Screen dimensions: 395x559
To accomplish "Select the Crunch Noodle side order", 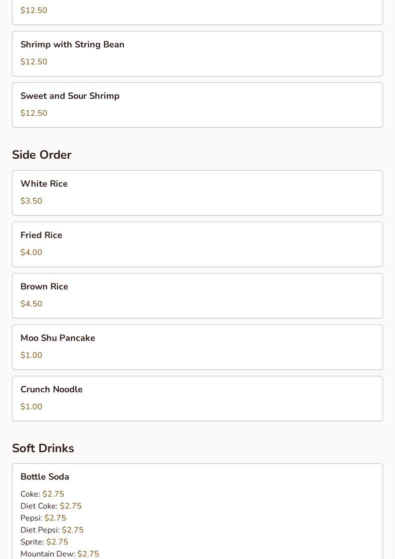I will pyautogui.click(x=197, y=398).
